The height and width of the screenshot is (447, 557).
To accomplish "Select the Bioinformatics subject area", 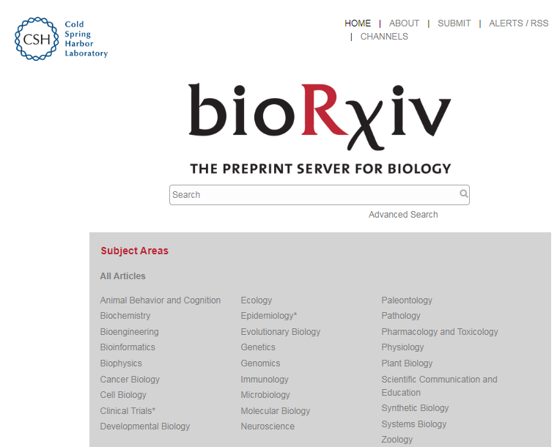I will tap(128, 347).
